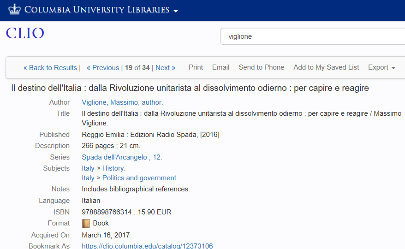Open the CLIO home logo

(25, 33)
